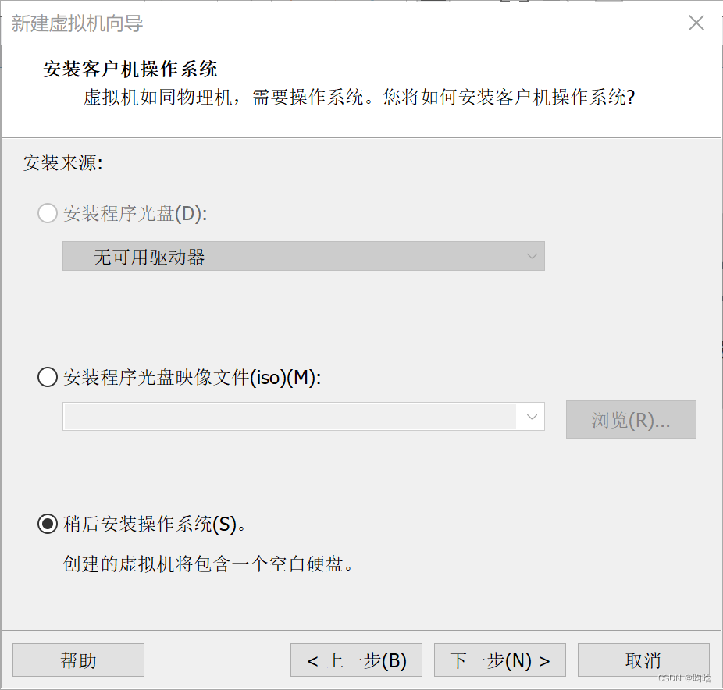The width and height of the screenshot is (723, 690).
Task: Go back using "< 上一步(B)" button
Action: (356, 660)
